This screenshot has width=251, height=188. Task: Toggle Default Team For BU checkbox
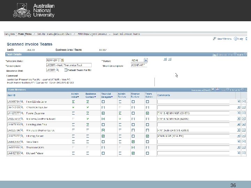66,70
